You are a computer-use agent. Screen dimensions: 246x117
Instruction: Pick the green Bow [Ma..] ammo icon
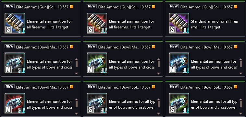click(x=97, y=63)
